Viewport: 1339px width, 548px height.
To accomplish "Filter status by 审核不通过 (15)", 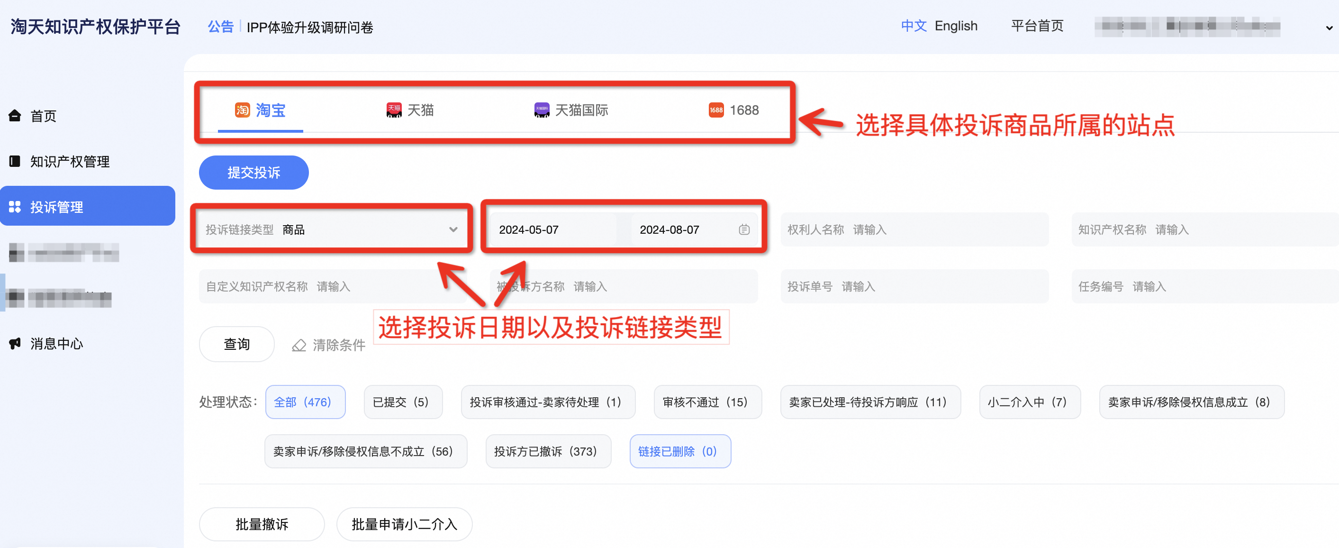I will click(x=707, y=402).
